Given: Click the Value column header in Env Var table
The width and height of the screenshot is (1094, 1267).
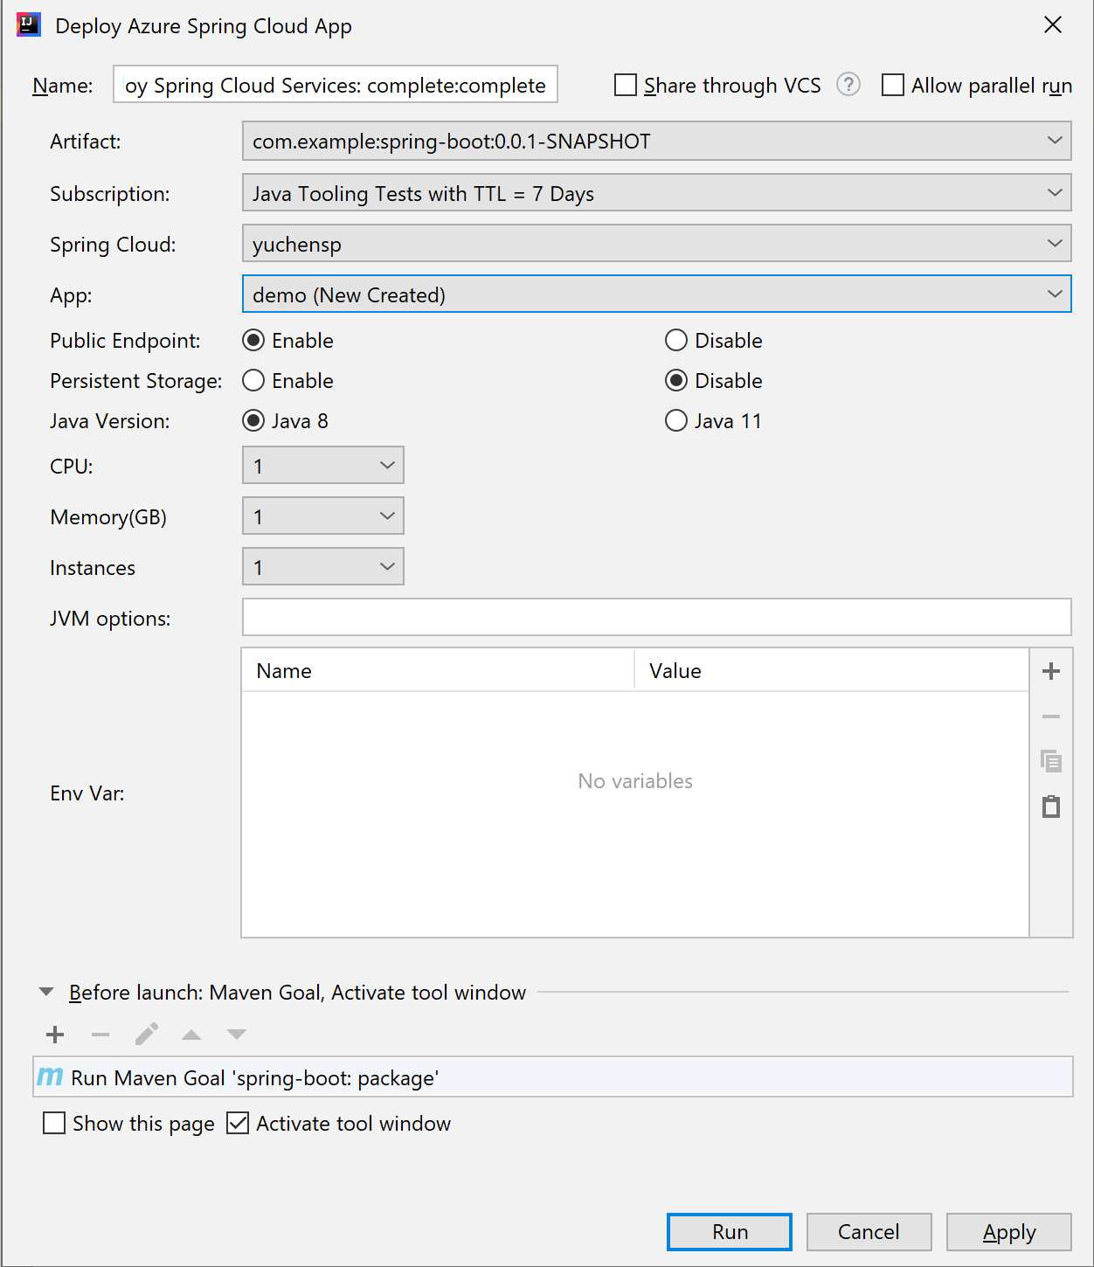Looking at the screenshot, I should 832,670.
